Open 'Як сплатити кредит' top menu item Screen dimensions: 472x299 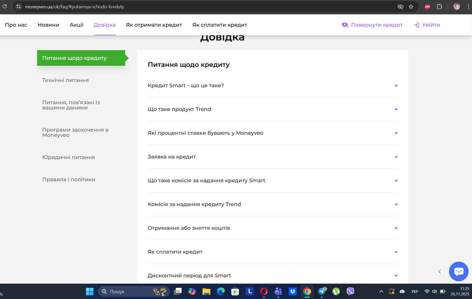point(220,25)
